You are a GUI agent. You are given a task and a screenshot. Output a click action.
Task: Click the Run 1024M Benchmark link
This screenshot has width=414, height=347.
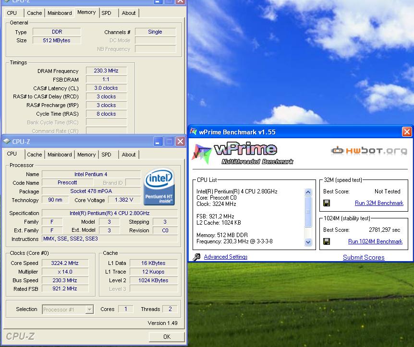tap(375, 241)
